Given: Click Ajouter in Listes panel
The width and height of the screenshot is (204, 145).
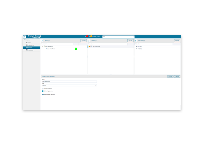Looking at the screenshot, I should tap(130, 41).
